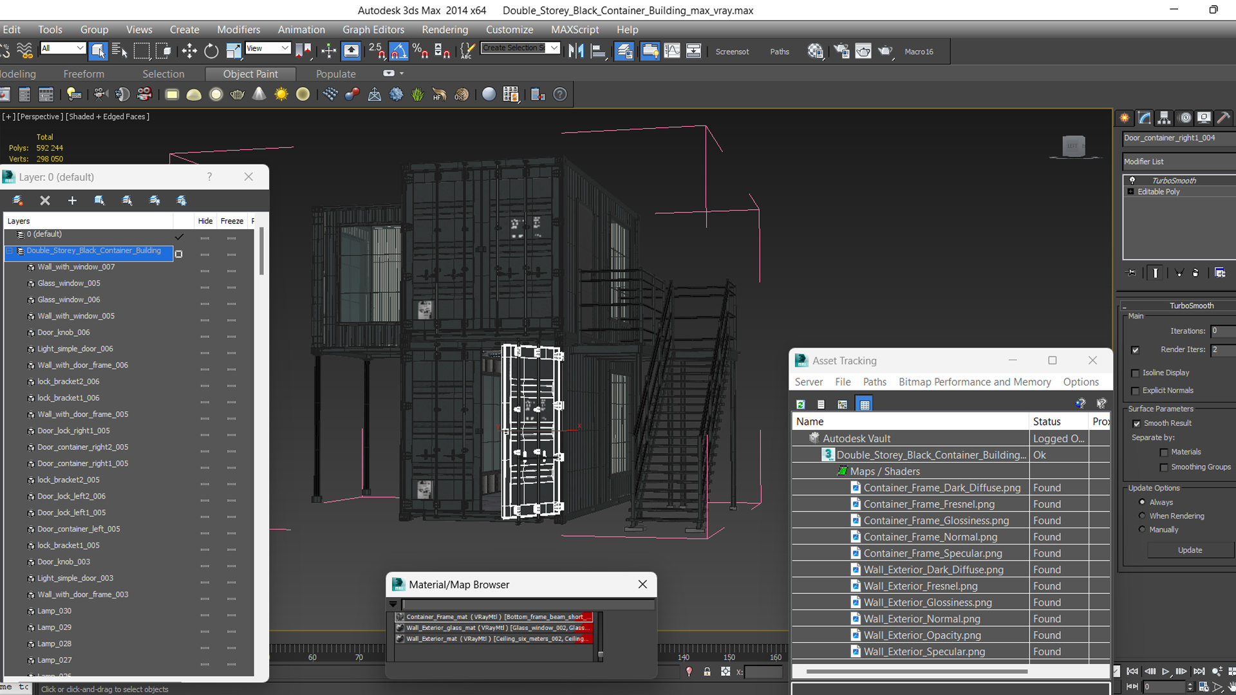Click the teapot primitive icon in ribbon
This screenshot has height=695, width=1236.
237,95
